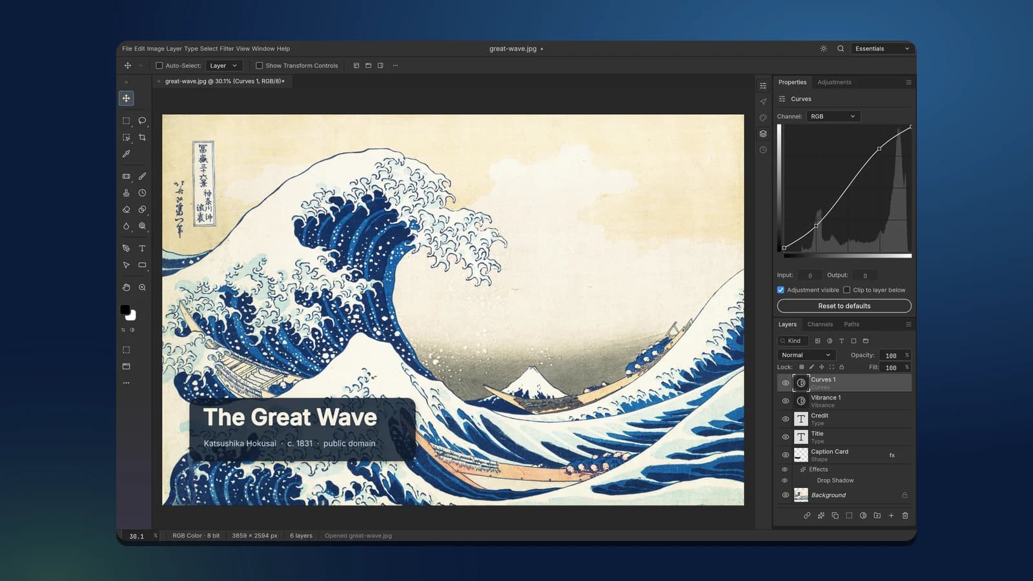Toggle the Auto-Select checkbox
Screen dimensions: 1033x581
[159, 65]
